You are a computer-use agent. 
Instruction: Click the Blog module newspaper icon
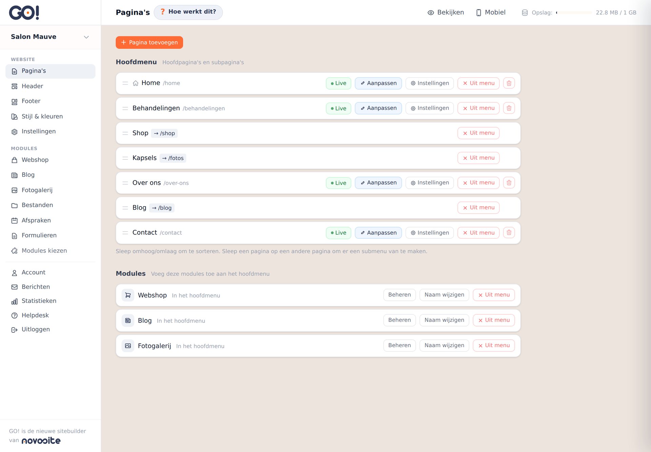pos(128,320)
